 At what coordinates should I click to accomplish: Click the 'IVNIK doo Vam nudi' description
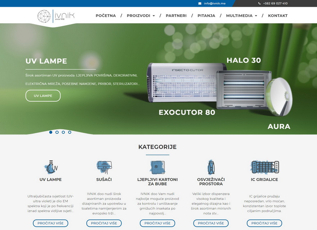click(157, 203)
